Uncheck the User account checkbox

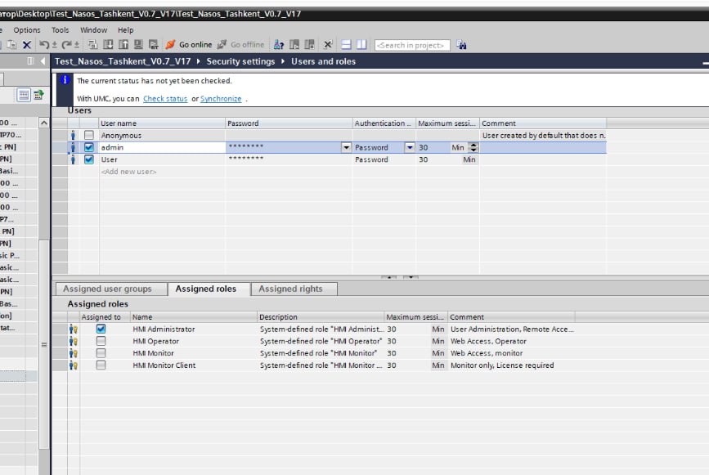(x=89, y=159)
